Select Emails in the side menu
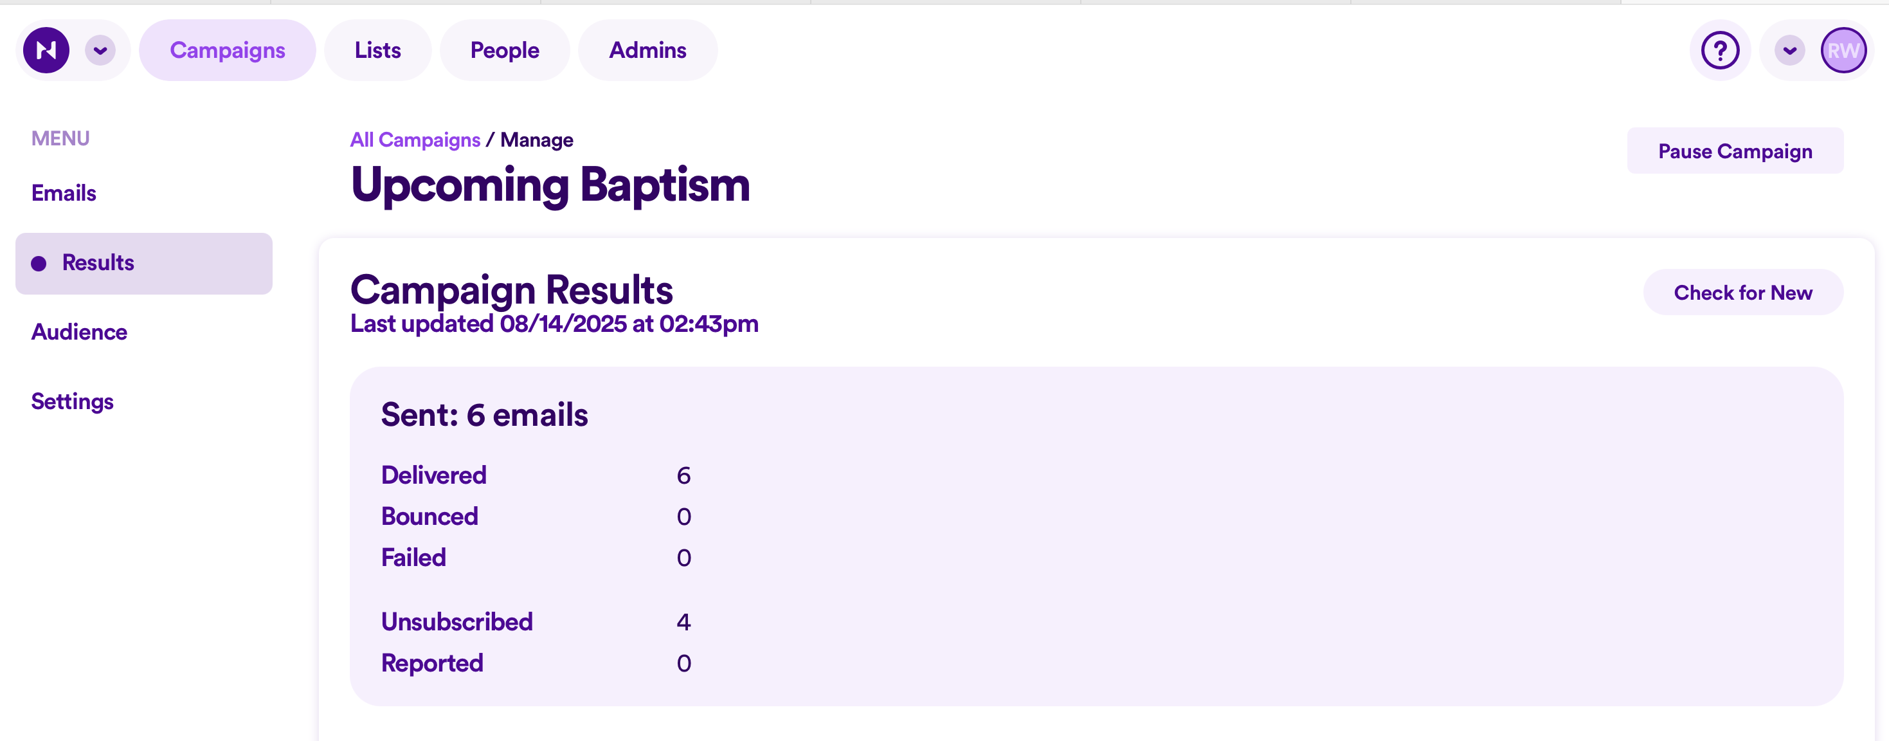The image size is (1889, 741). point(64,193)
